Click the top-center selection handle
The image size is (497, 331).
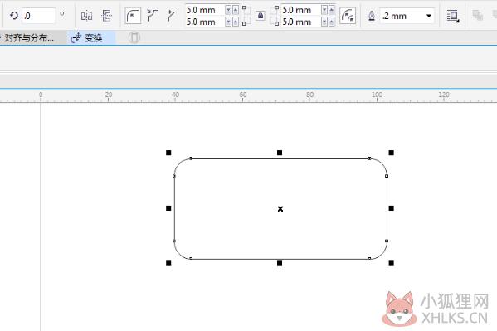[280, 153]
